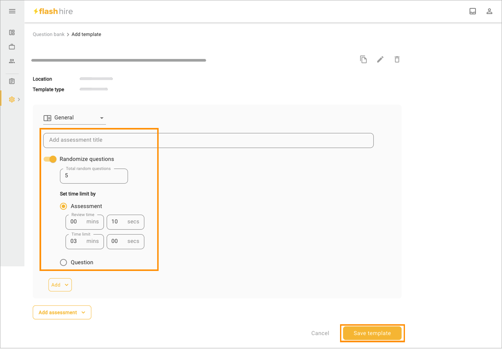502x349 pixels.
Task: Click the Cancel button
Action: tap(320, 333)
